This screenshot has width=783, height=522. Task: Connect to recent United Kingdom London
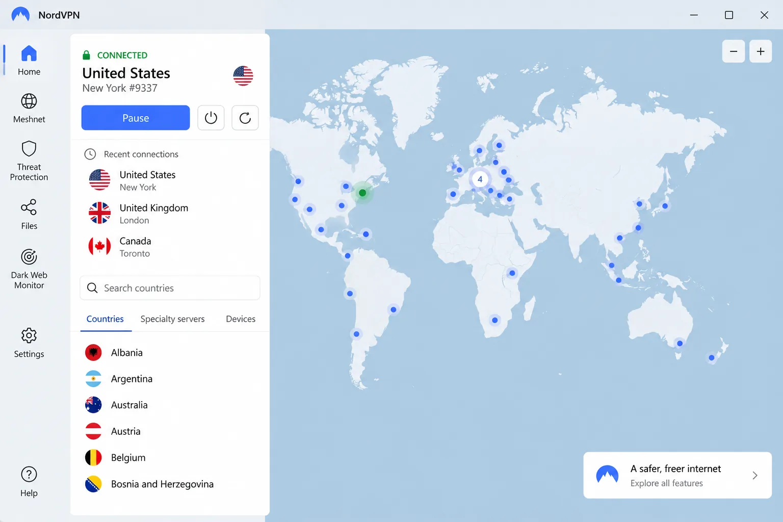(x=170, y=214)
